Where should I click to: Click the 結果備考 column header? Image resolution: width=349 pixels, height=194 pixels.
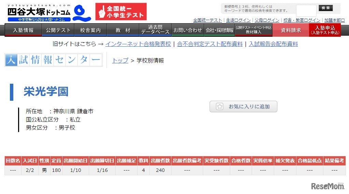[334, 161]
